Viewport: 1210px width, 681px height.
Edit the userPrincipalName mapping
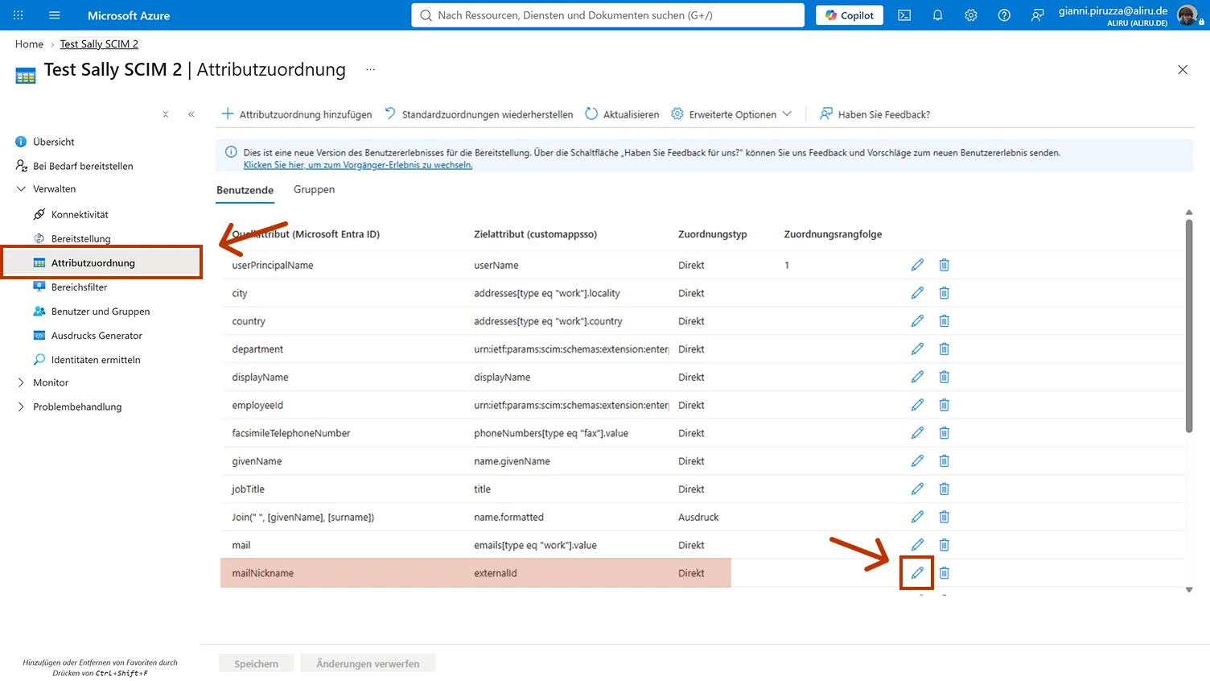917,265
